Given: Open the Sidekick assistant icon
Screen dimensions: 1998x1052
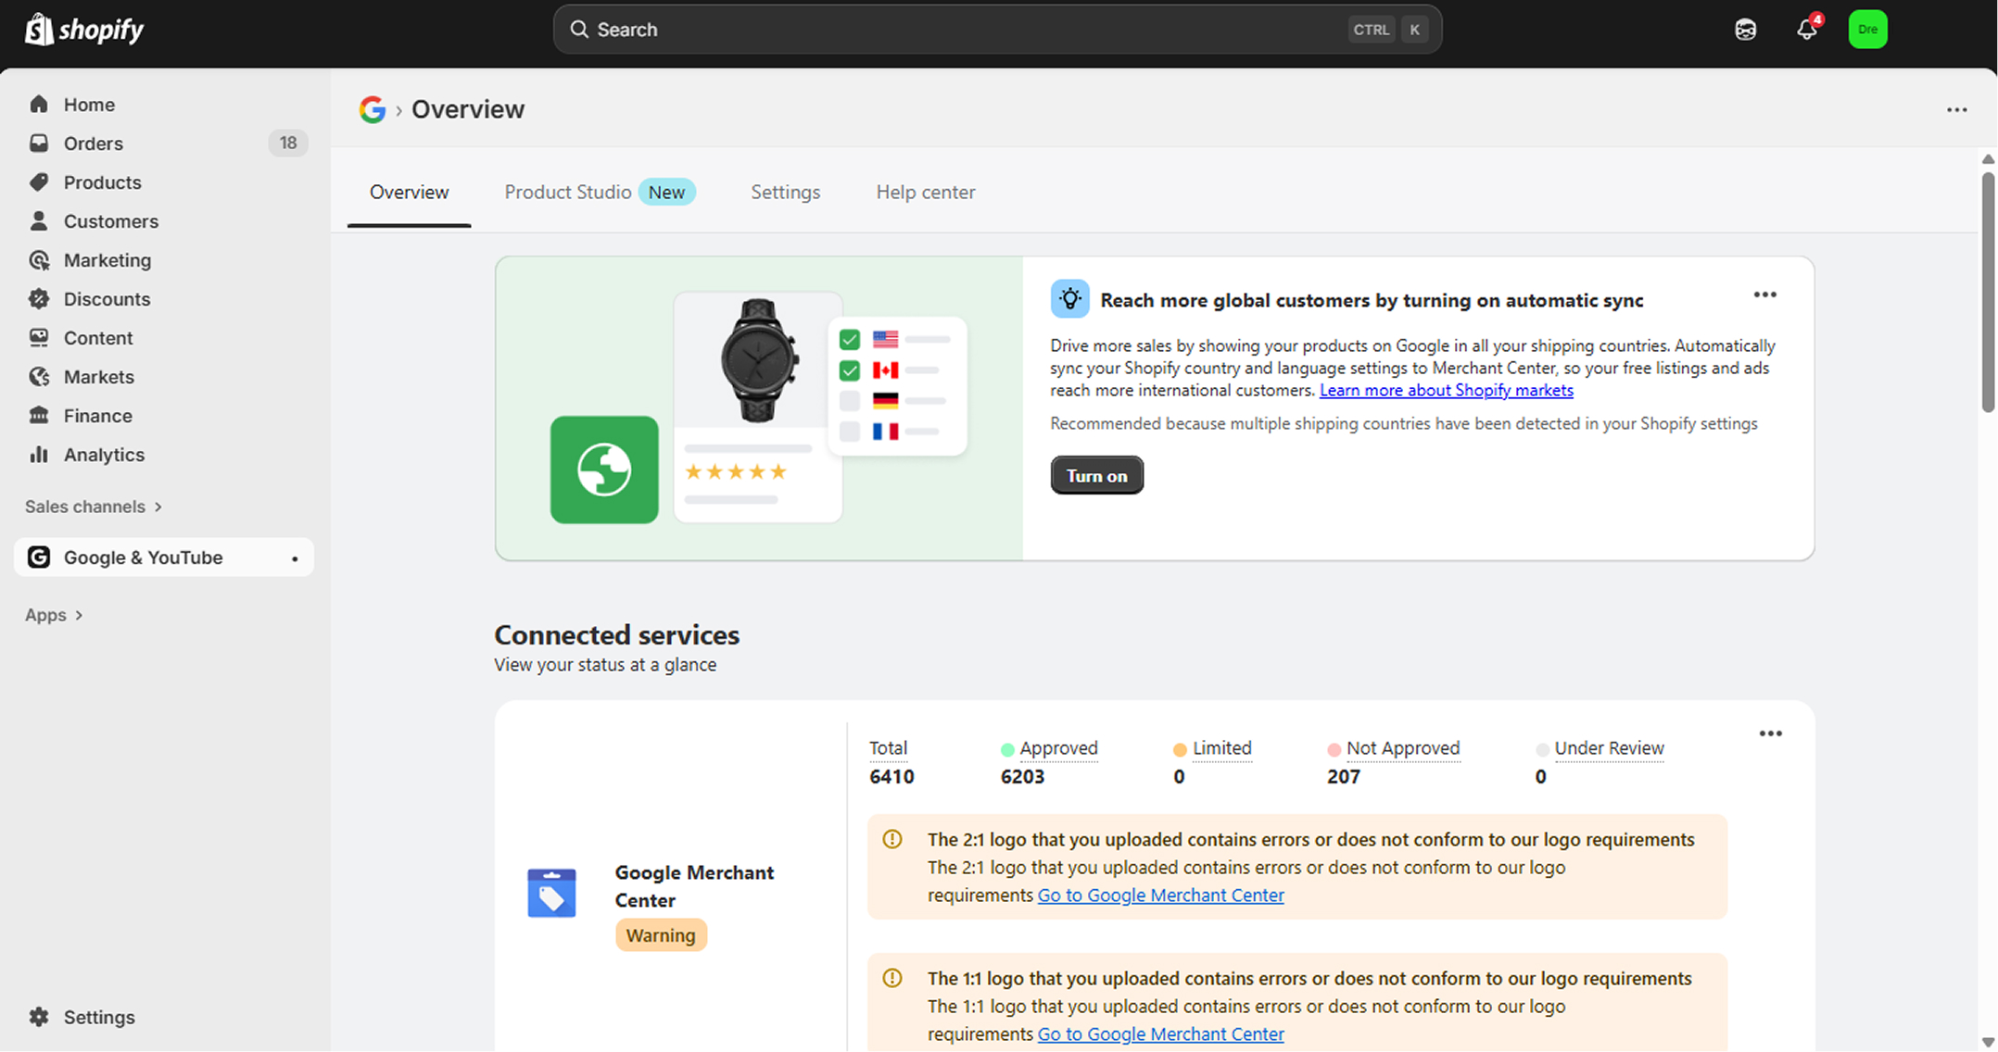Looking at the screenshot, I should (1745, 30).
